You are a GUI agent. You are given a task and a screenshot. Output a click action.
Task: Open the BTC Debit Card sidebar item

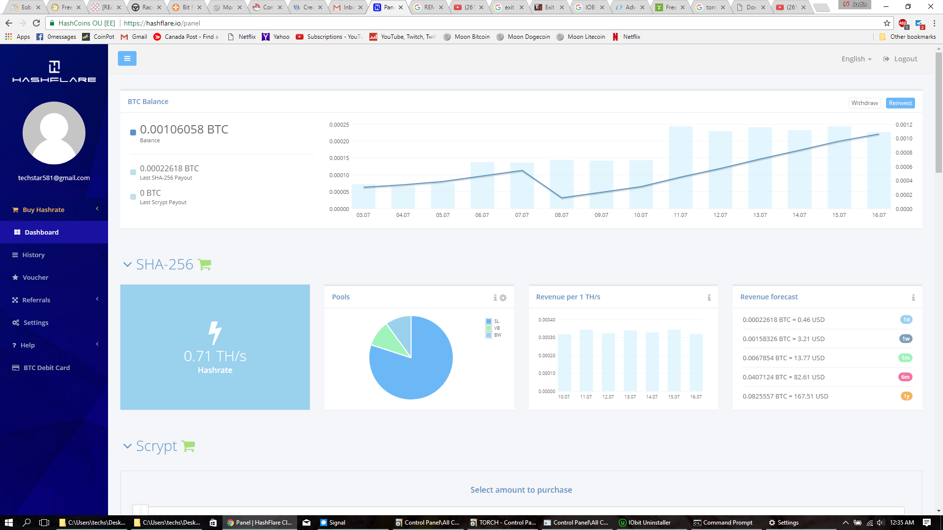54,368
